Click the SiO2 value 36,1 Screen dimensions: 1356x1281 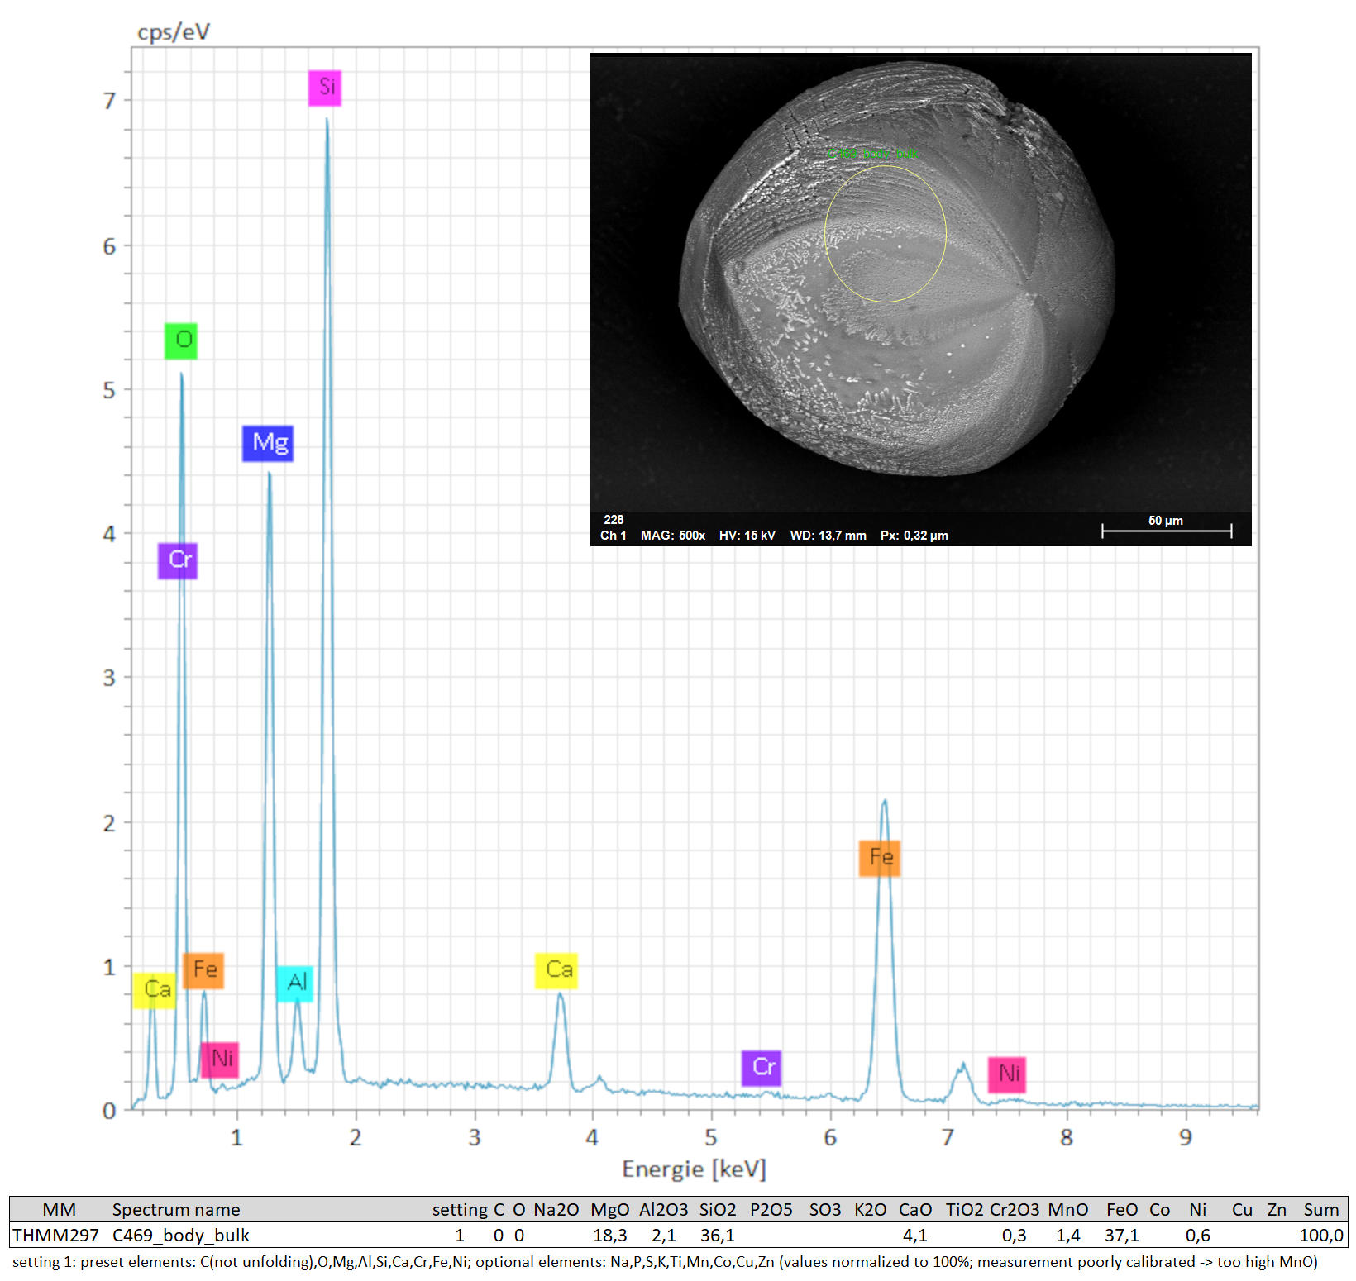717,1236
